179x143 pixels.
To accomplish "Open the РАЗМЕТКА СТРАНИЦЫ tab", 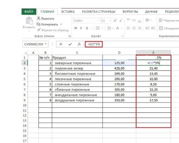I will (99, 12).
